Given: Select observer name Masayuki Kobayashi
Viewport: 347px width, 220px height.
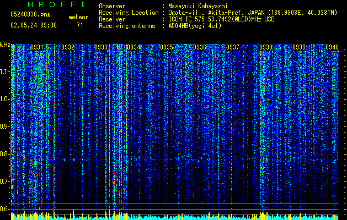Looking at the screenshot, I should point(198,6).
